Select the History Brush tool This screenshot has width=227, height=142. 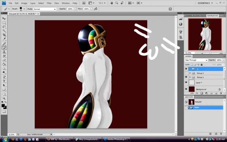click(4, 56)
